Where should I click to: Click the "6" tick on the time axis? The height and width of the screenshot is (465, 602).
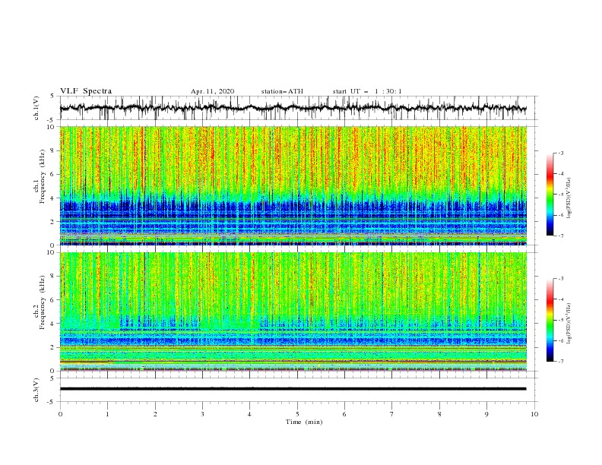pyautogui.click(x=345, y=414)
